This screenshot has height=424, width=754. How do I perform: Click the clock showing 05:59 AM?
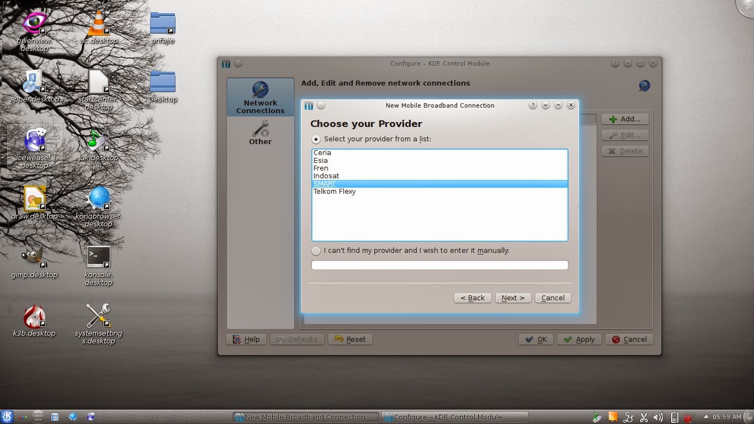pos(728,417)
